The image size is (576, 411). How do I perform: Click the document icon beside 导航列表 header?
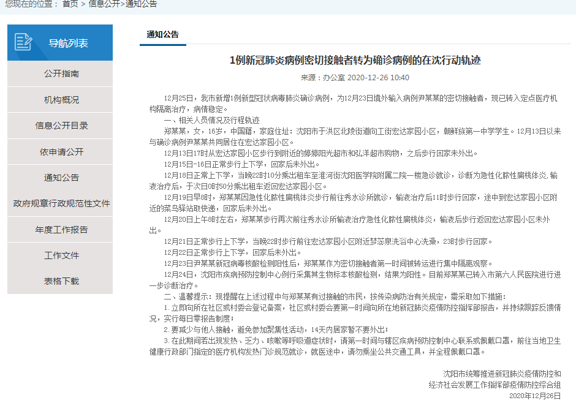[22, 42]
